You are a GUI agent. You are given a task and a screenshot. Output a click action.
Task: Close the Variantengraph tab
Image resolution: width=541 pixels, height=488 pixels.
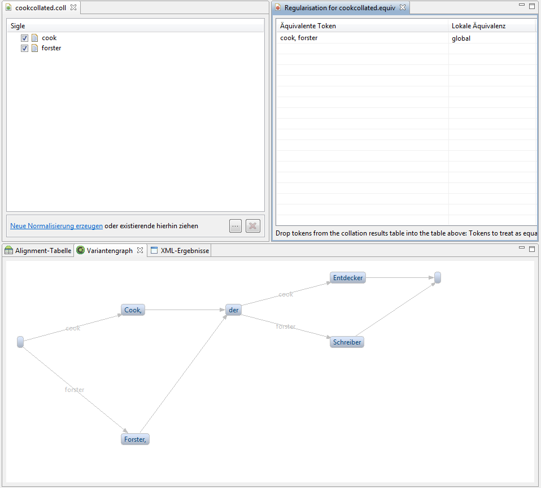click(140, 250)
